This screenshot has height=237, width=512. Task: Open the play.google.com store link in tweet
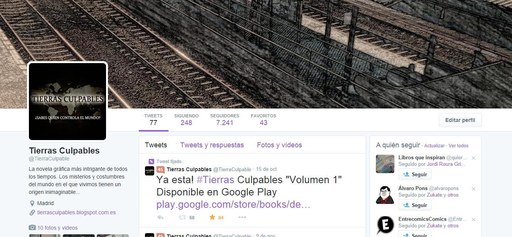(x=234, y=204)
